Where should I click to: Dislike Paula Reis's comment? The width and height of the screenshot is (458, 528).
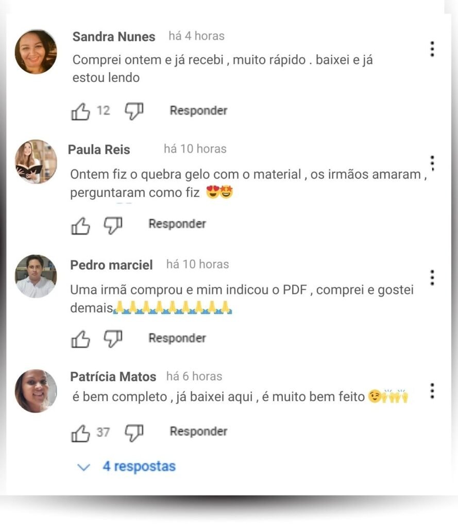tap(113, 225)
